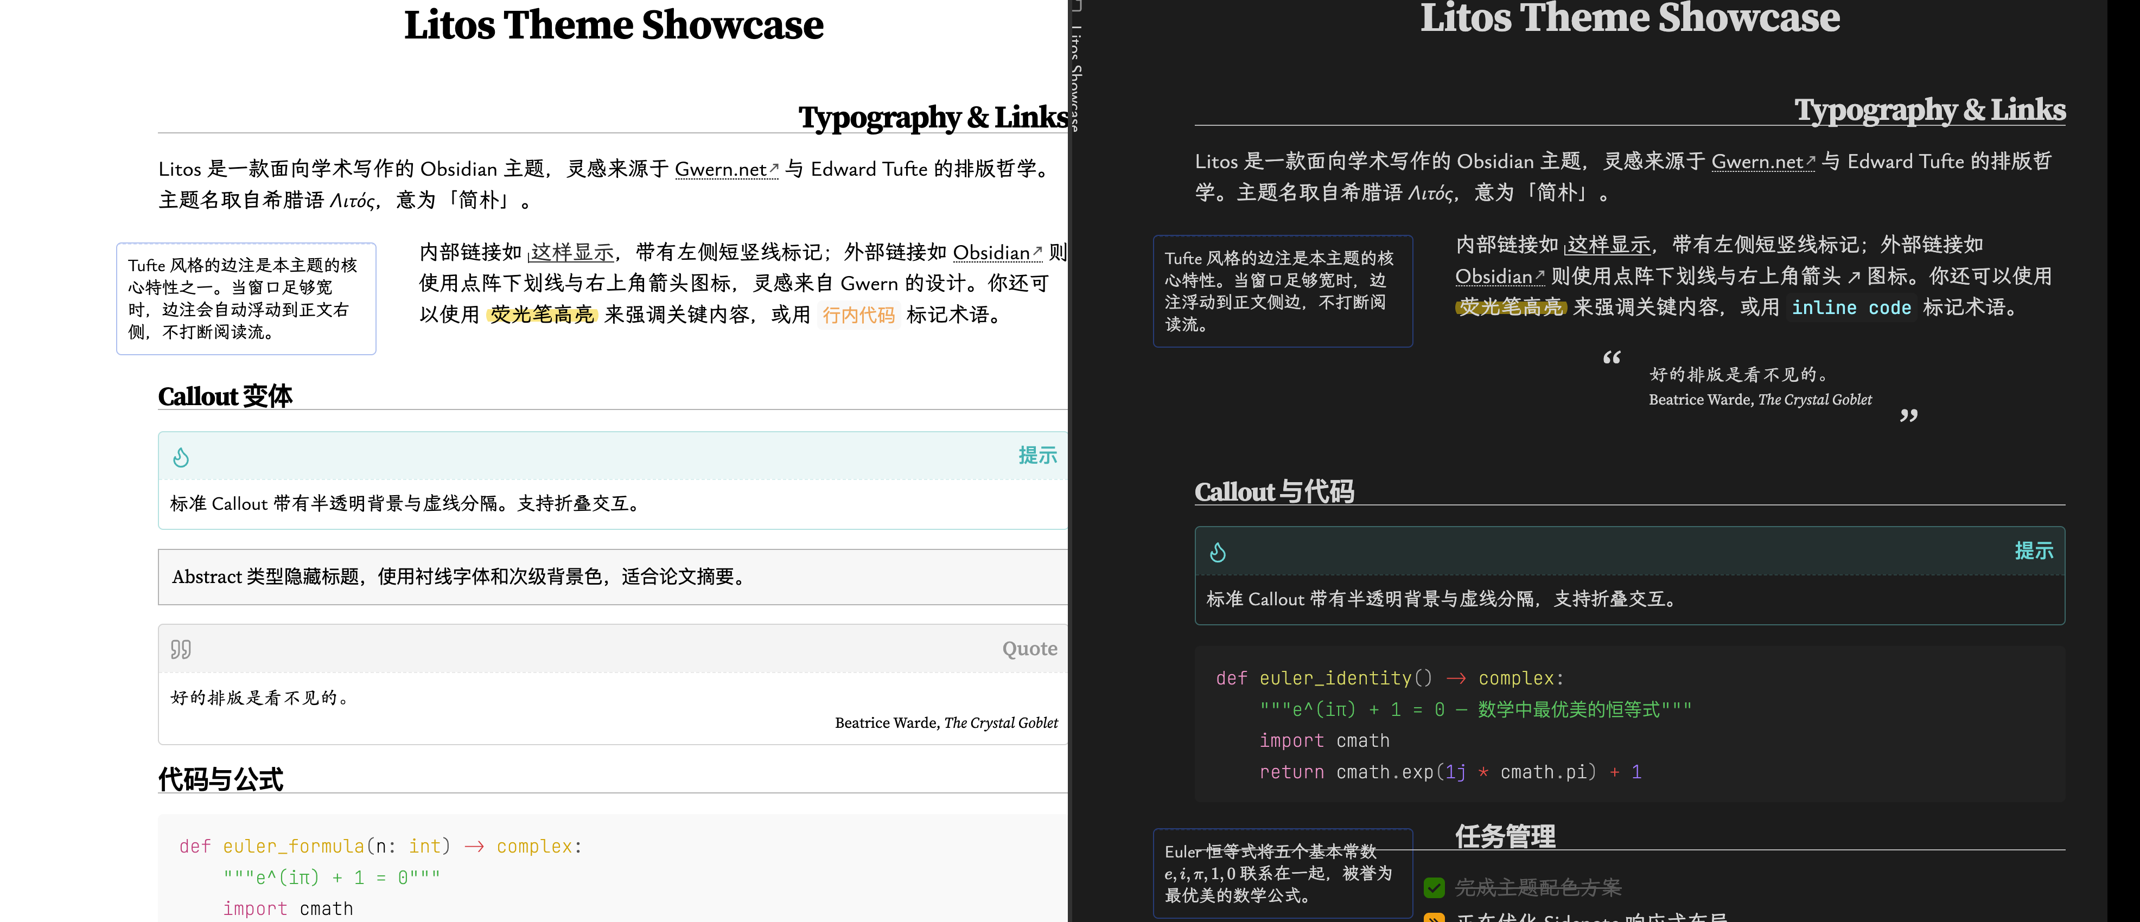The image size is (2140, 922).
Task: Click the file icon above vertical Litos Showcase tab
Action: point(1077,6)
